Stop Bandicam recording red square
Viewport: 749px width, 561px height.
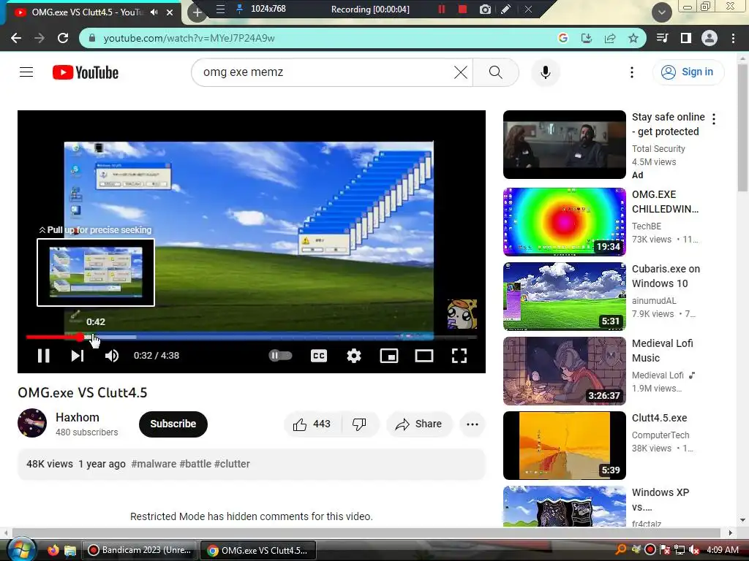(462, 9)
